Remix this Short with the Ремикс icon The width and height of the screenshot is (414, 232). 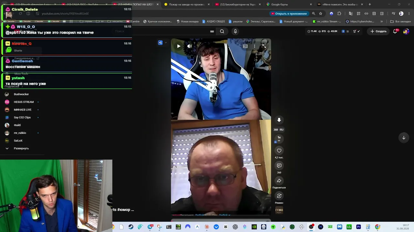pos(279,196)
